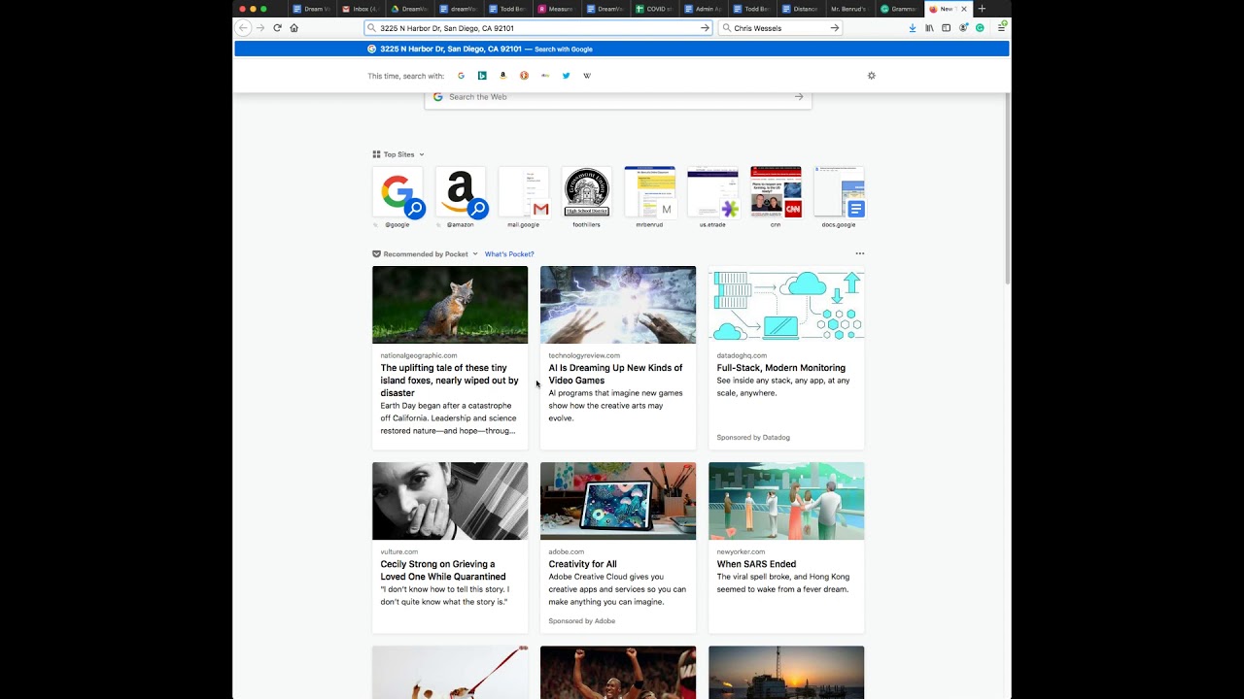Submit the Chris Wessels search arrow
The height and width of the screenshot is (699, 1244).
[x=834, y=28]
